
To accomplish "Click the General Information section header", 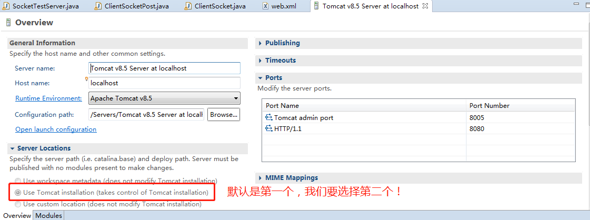I will [127, 43].
